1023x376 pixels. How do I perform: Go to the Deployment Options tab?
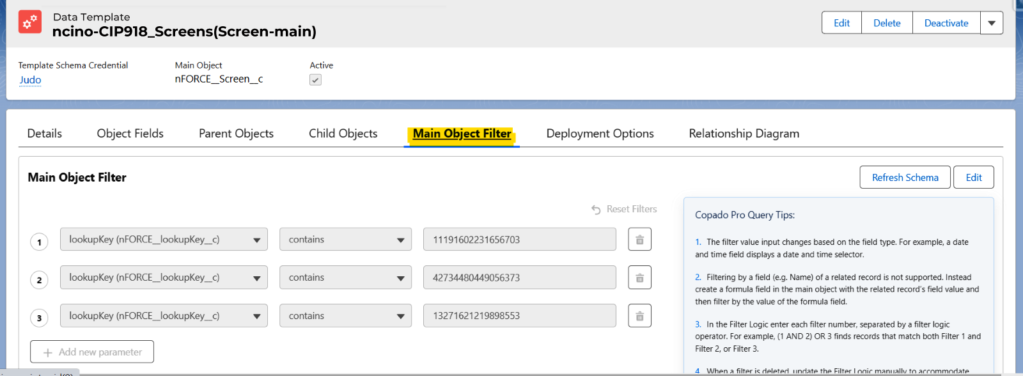(600, 134)
